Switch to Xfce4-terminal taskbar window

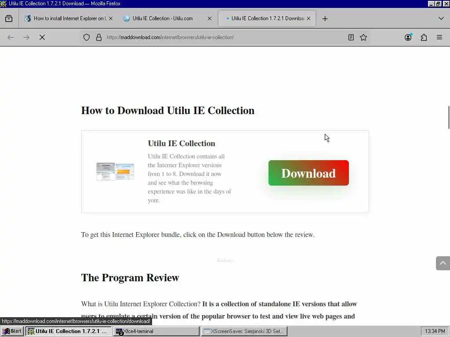pos(156,331)
